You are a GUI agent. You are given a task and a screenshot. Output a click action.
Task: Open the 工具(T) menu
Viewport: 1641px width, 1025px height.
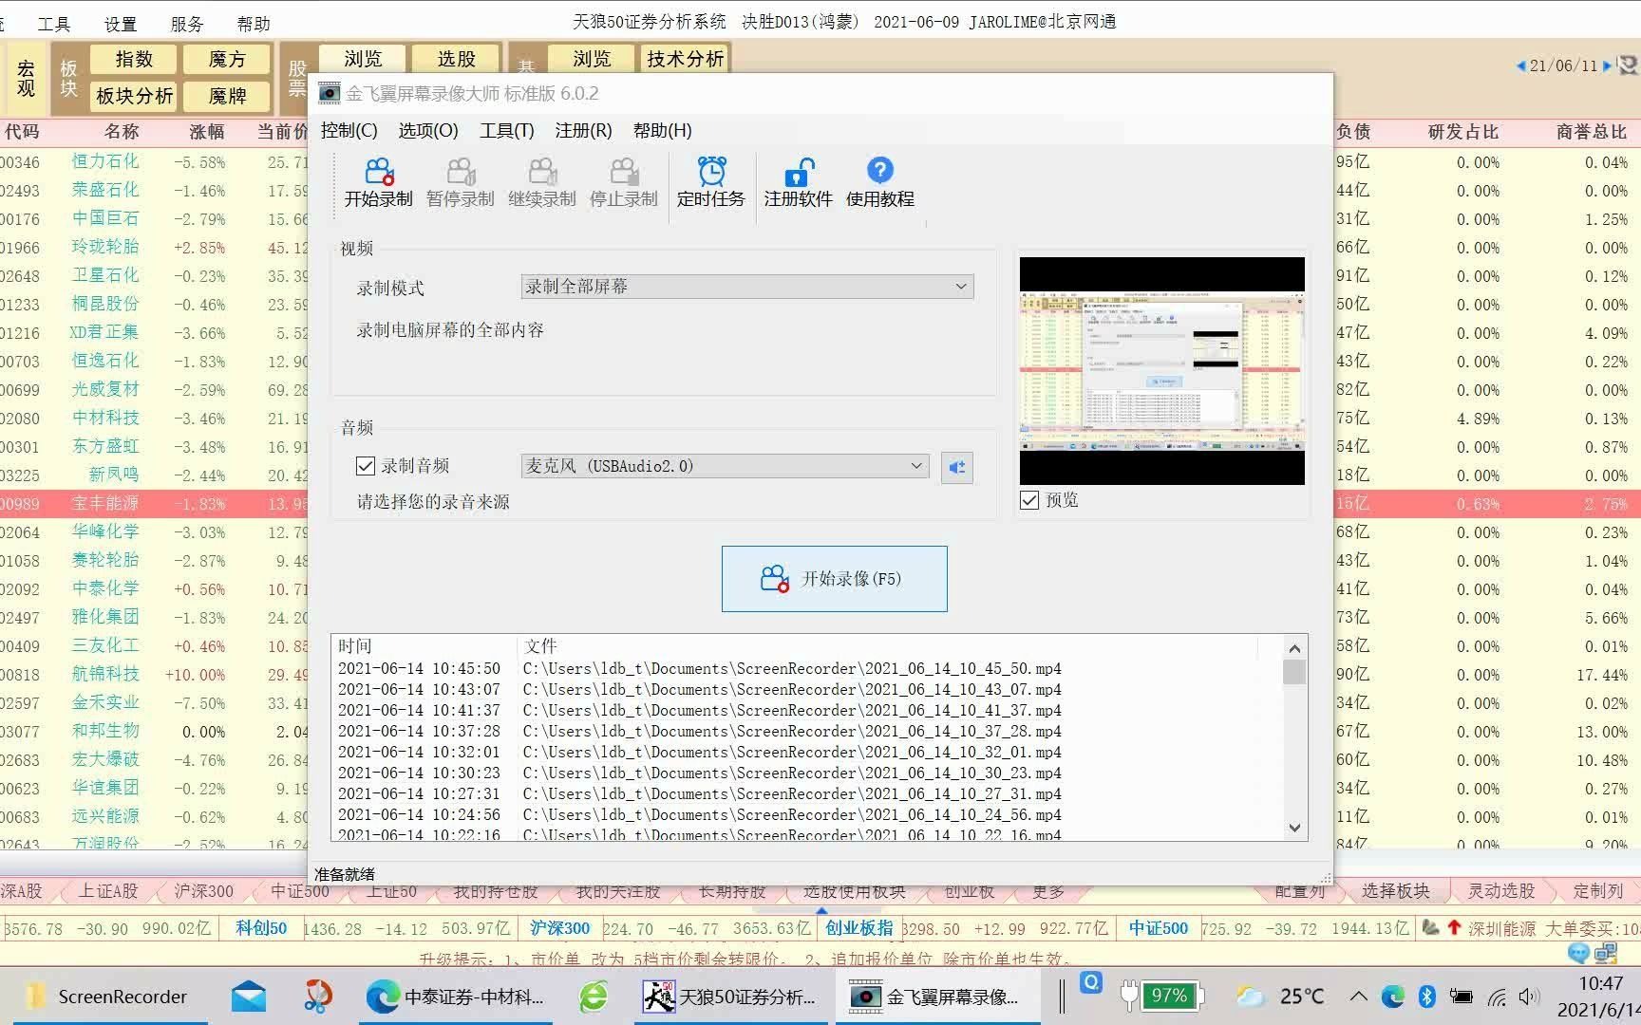pyautogui.click(x=507, y=131)
